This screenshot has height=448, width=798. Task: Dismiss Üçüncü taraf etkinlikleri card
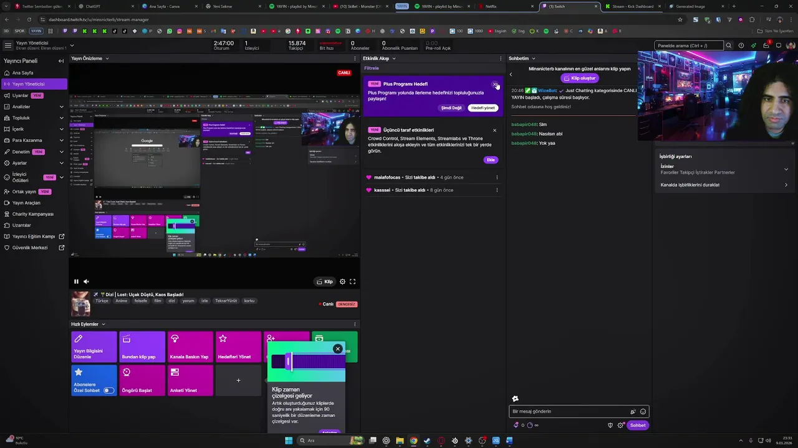pos(495,130)
